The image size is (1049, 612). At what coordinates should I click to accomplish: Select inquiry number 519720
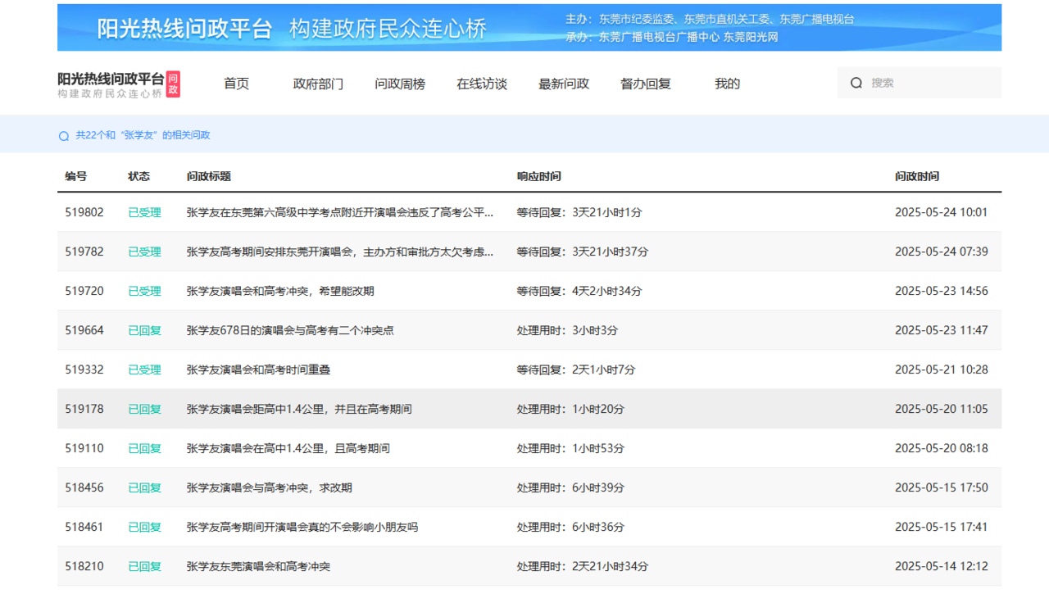click(x=84, y=291)
